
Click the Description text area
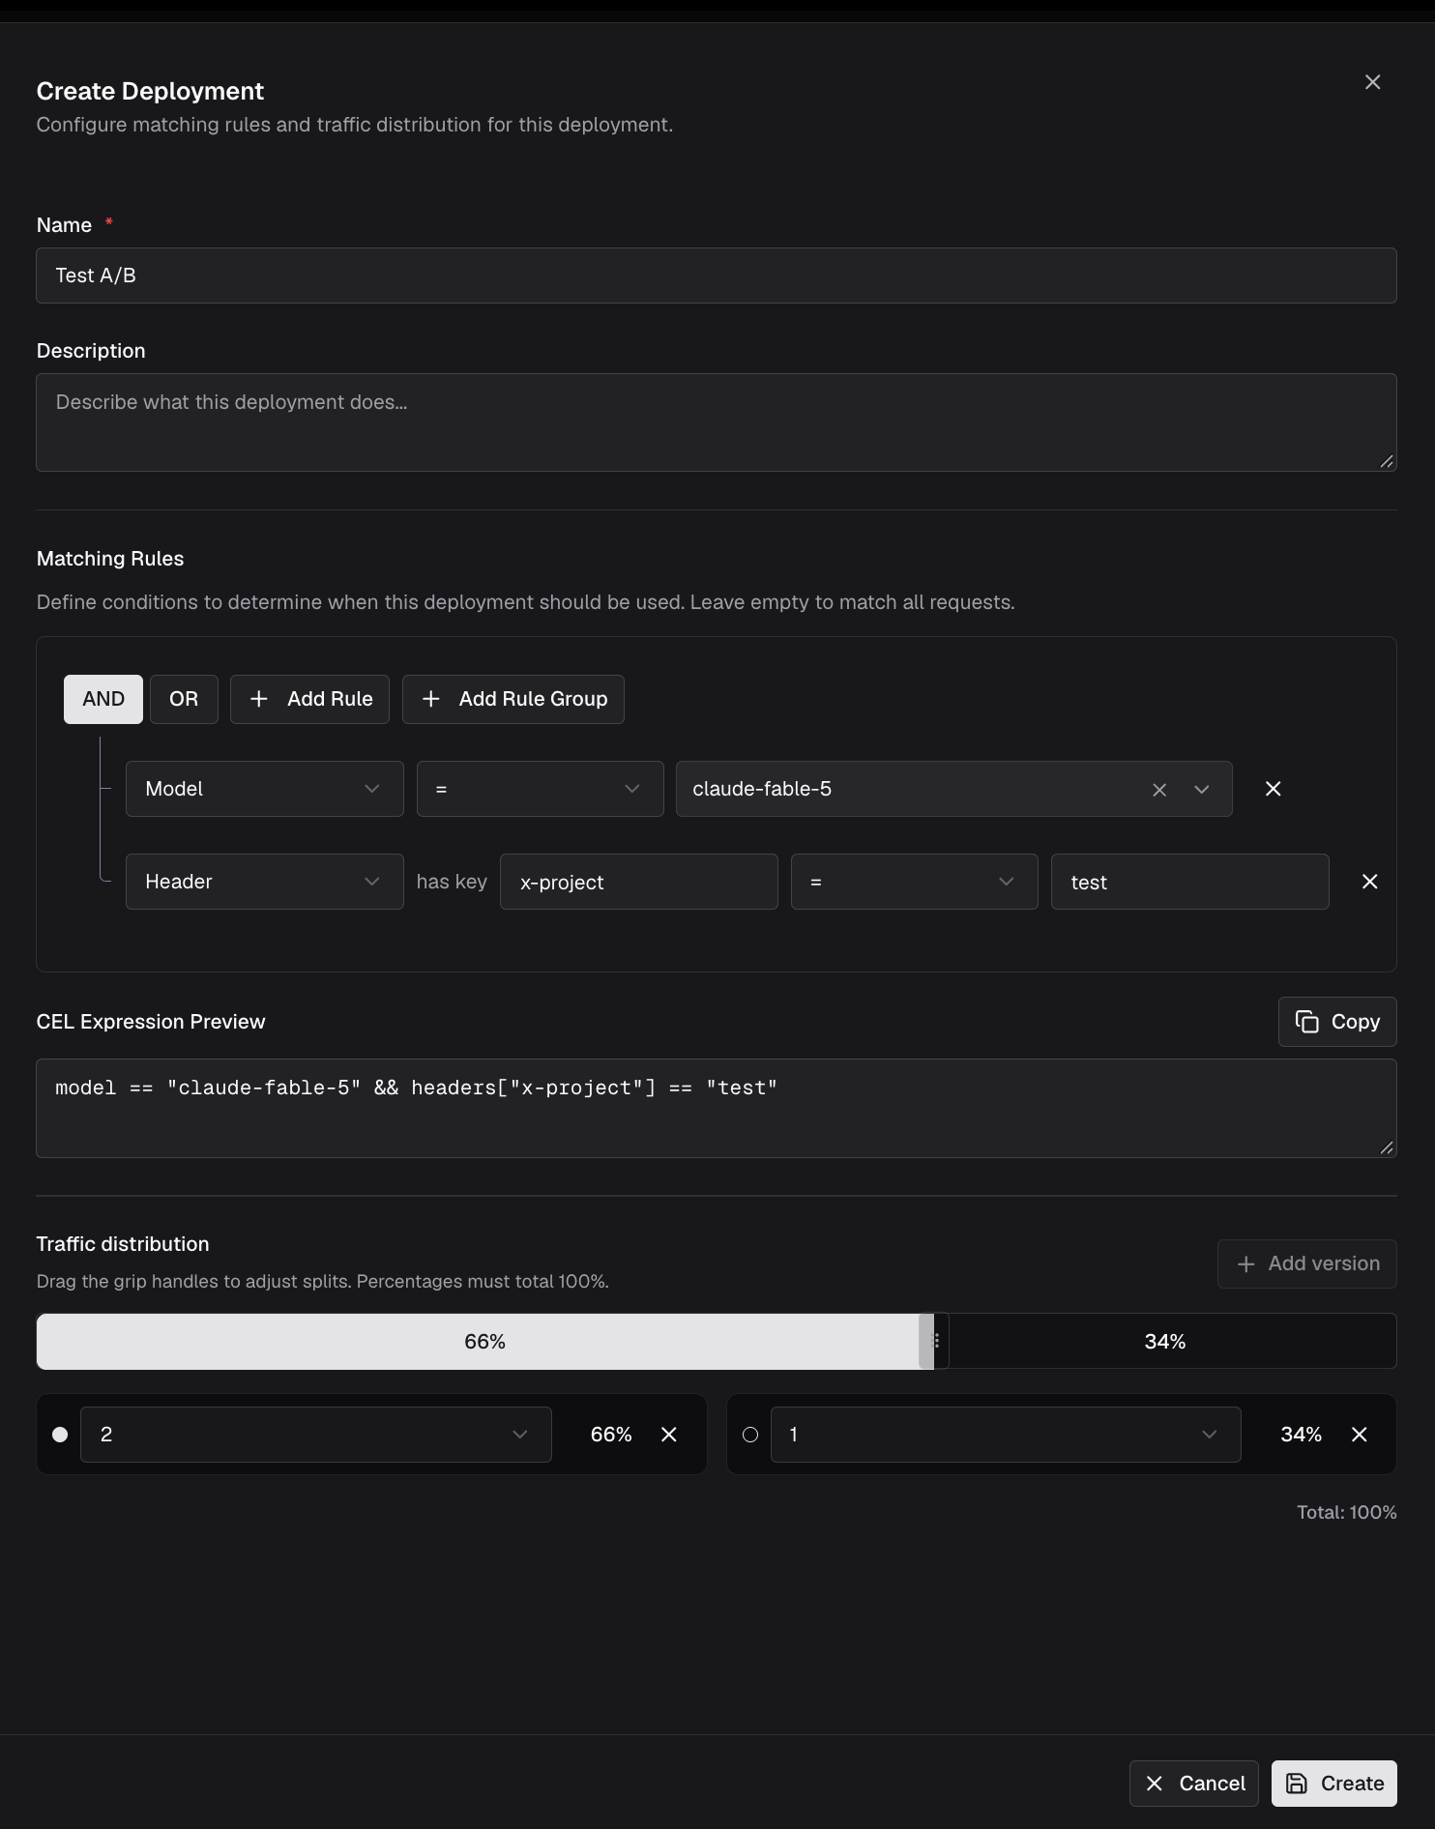[717, 422]
